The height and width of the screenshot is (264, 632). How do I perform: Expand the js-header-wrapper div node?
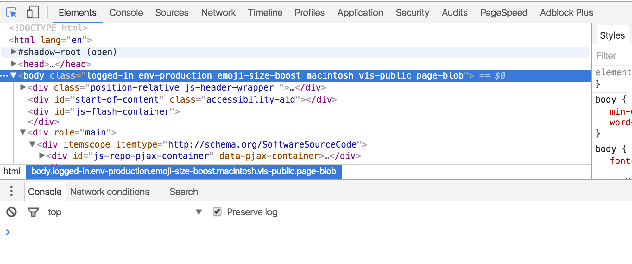coord(23,87)
